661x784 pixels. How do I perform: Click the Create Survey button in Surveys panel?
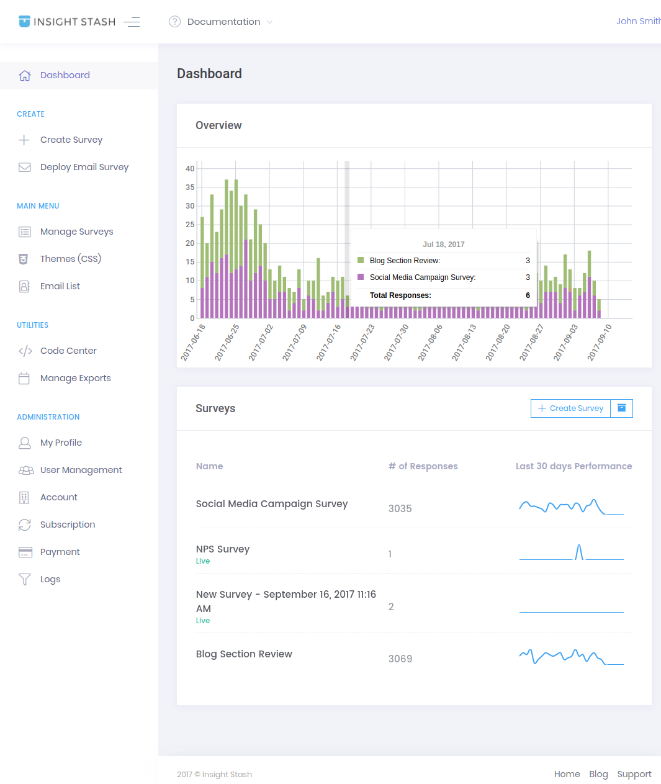click(x=570, y=408)
